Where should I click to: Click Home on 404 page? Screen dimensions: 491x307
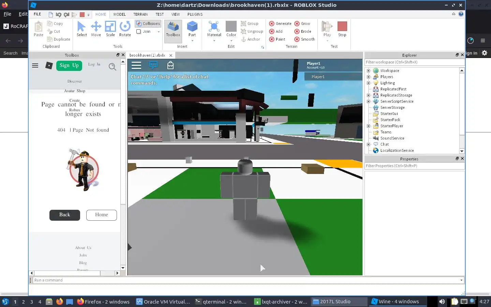tap(102, 215)
